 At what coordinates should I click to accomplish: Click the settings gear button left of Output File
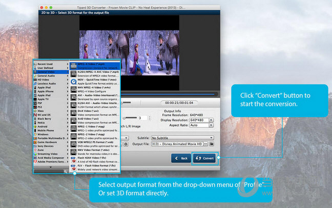[126, 144]
